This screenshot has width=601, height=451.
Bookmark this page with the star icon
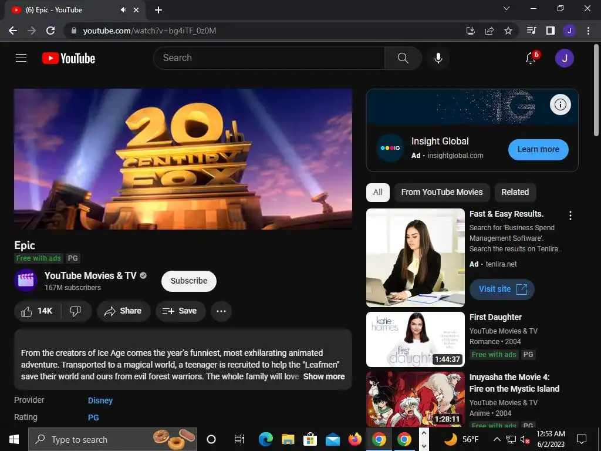point(508,31)
